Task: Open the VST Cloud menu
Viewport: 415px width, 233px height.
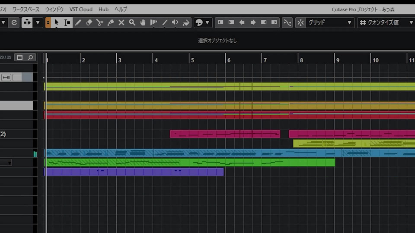Action: coord(81,9)
